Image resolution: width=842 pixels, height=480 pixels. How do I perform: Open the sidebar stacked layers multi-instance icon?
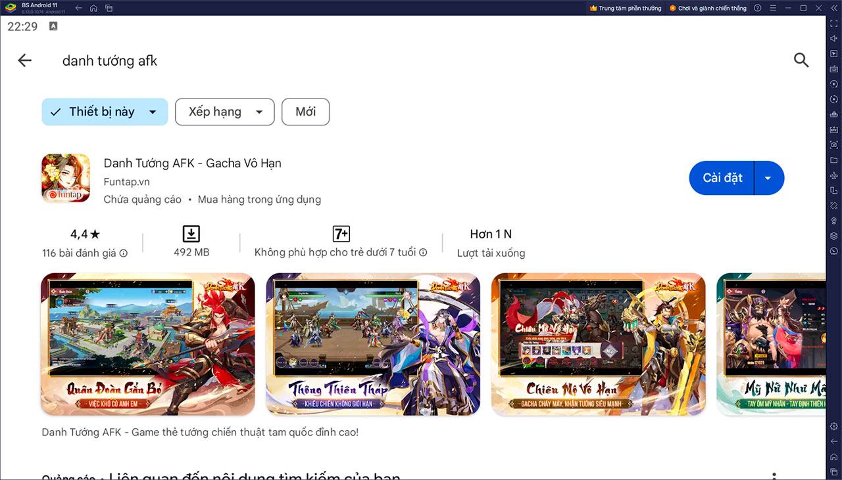833,236
